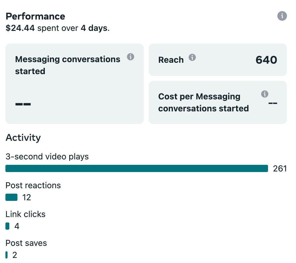Select the Reach card value 640
This screenshot has width=296, height=263.
(266, 60)
